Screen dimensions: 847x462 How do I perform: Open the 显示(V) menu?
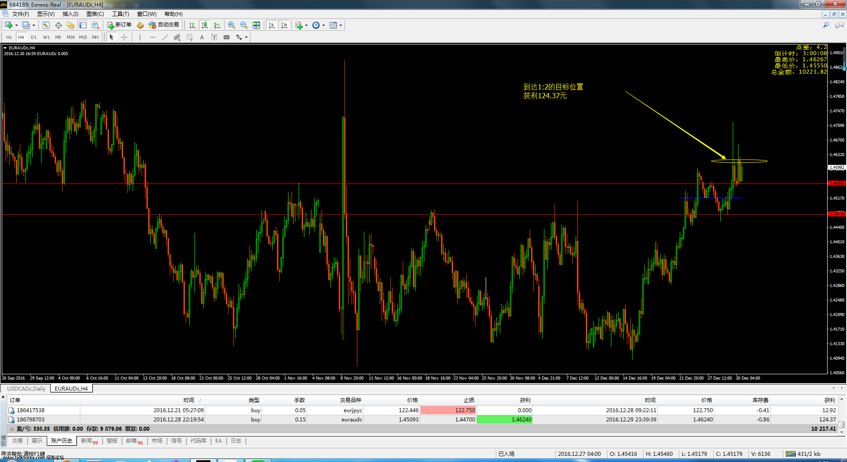tap(45, 14)
